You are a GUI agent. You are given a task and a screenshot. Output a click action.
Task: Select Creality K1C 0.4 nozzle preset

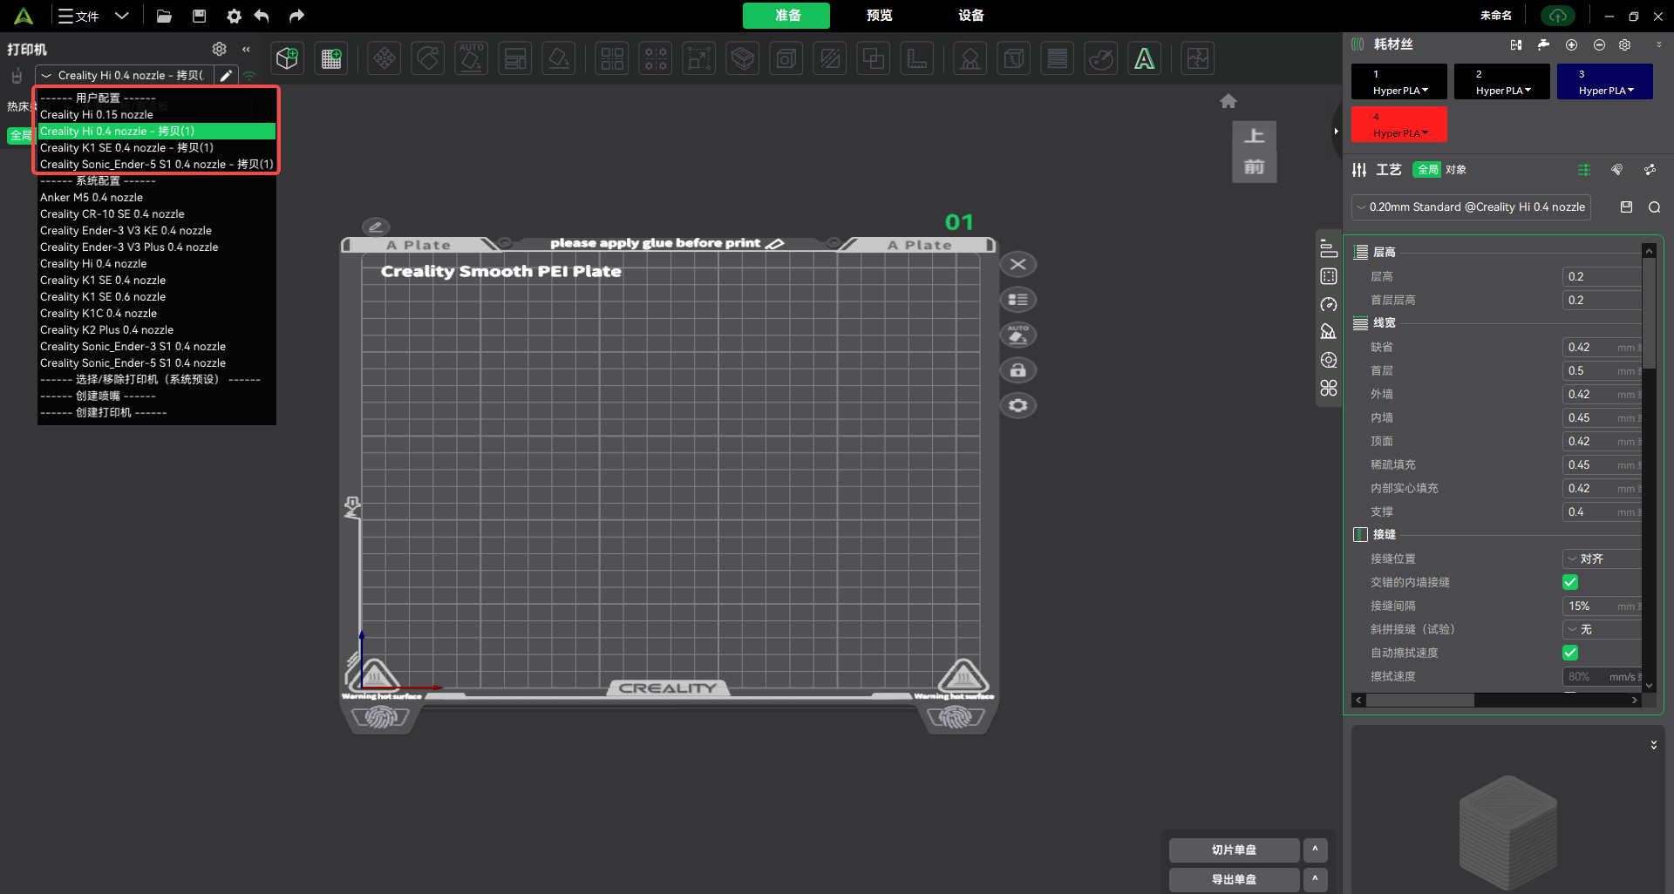coord(157,314)
